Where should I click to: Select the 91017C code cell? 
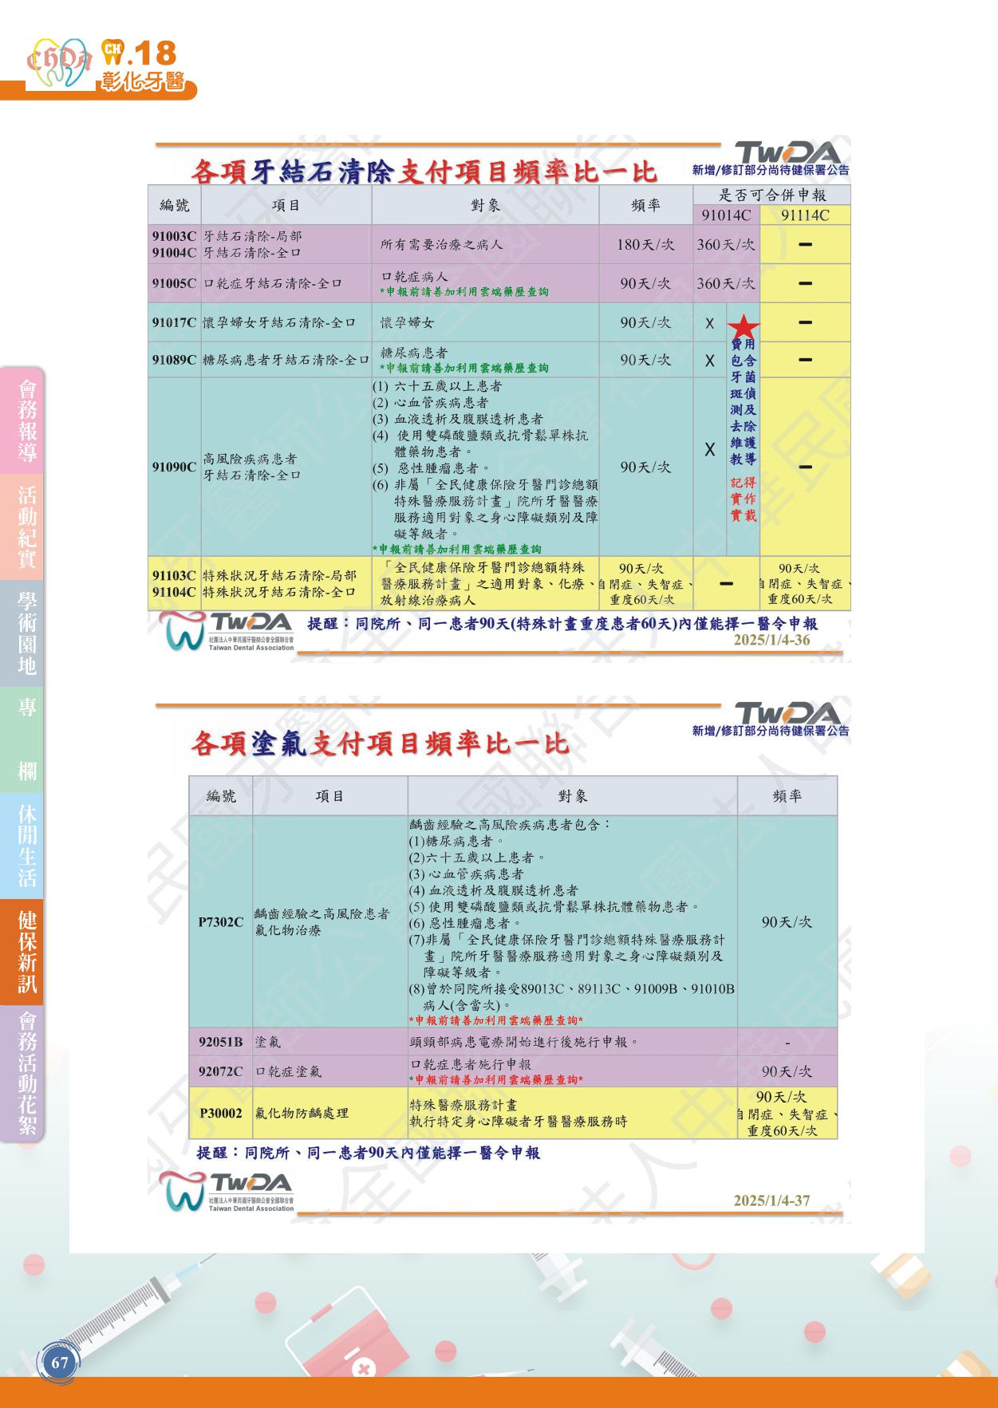pyautogui.click(x=174, y=322)
